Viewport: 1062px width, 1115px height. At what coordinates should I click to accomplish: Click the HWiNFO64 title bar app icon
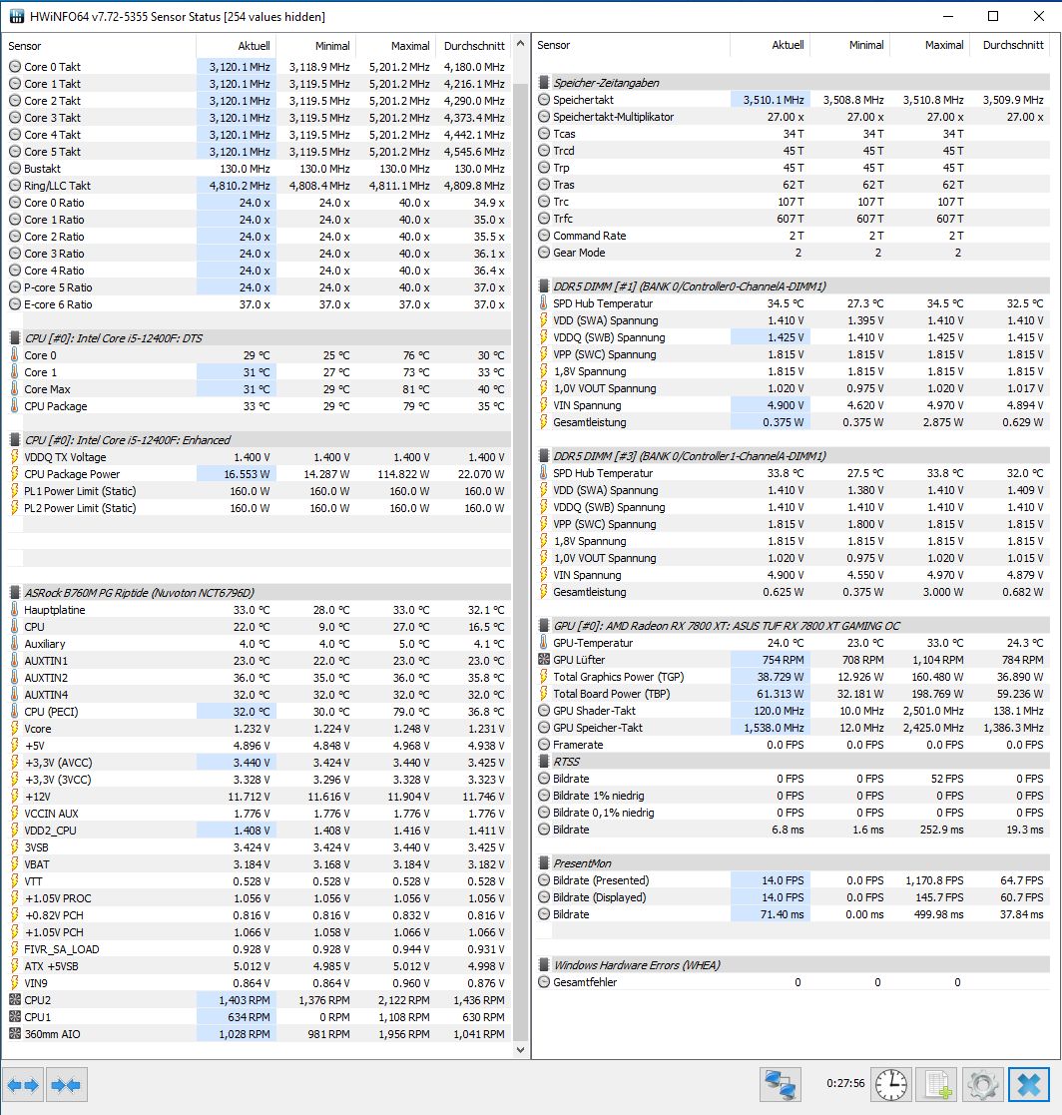[x=17, y=16]
